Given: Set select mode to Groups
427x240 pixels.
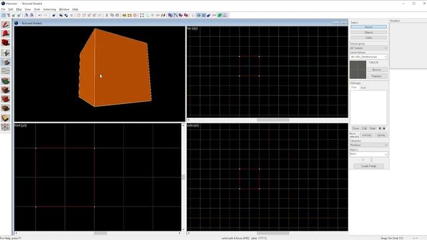Looking at the screenshot, I should pos(369,27).
